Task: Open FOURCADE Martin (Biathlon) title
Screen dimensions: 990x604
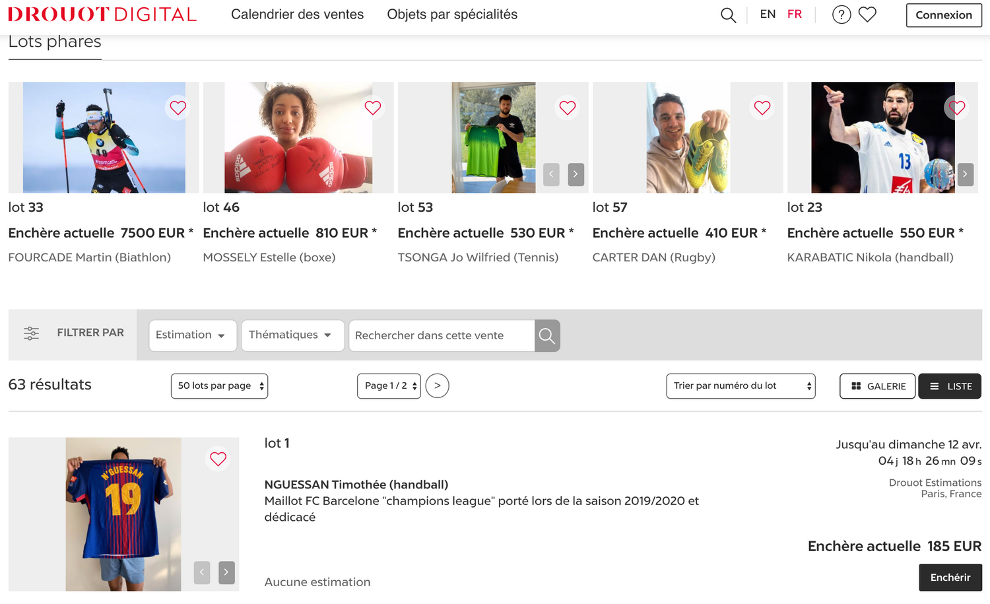Action: pyautogui.click(x=90, y=257)
